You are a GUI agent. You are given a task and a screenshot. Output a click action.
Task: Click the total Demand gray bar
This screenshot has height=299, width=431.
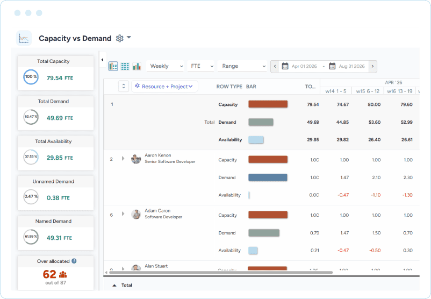[261, 122]
